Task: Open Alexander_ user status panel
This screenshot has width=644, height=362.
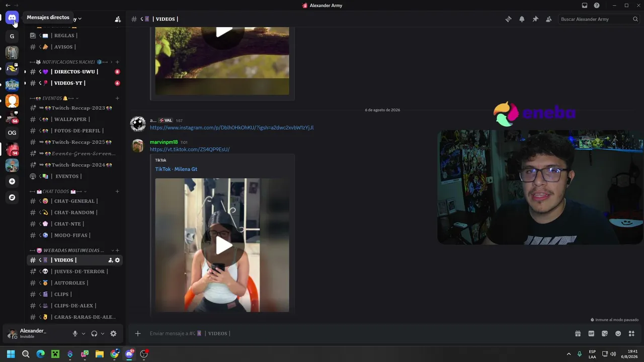Action: click(36, 333)
